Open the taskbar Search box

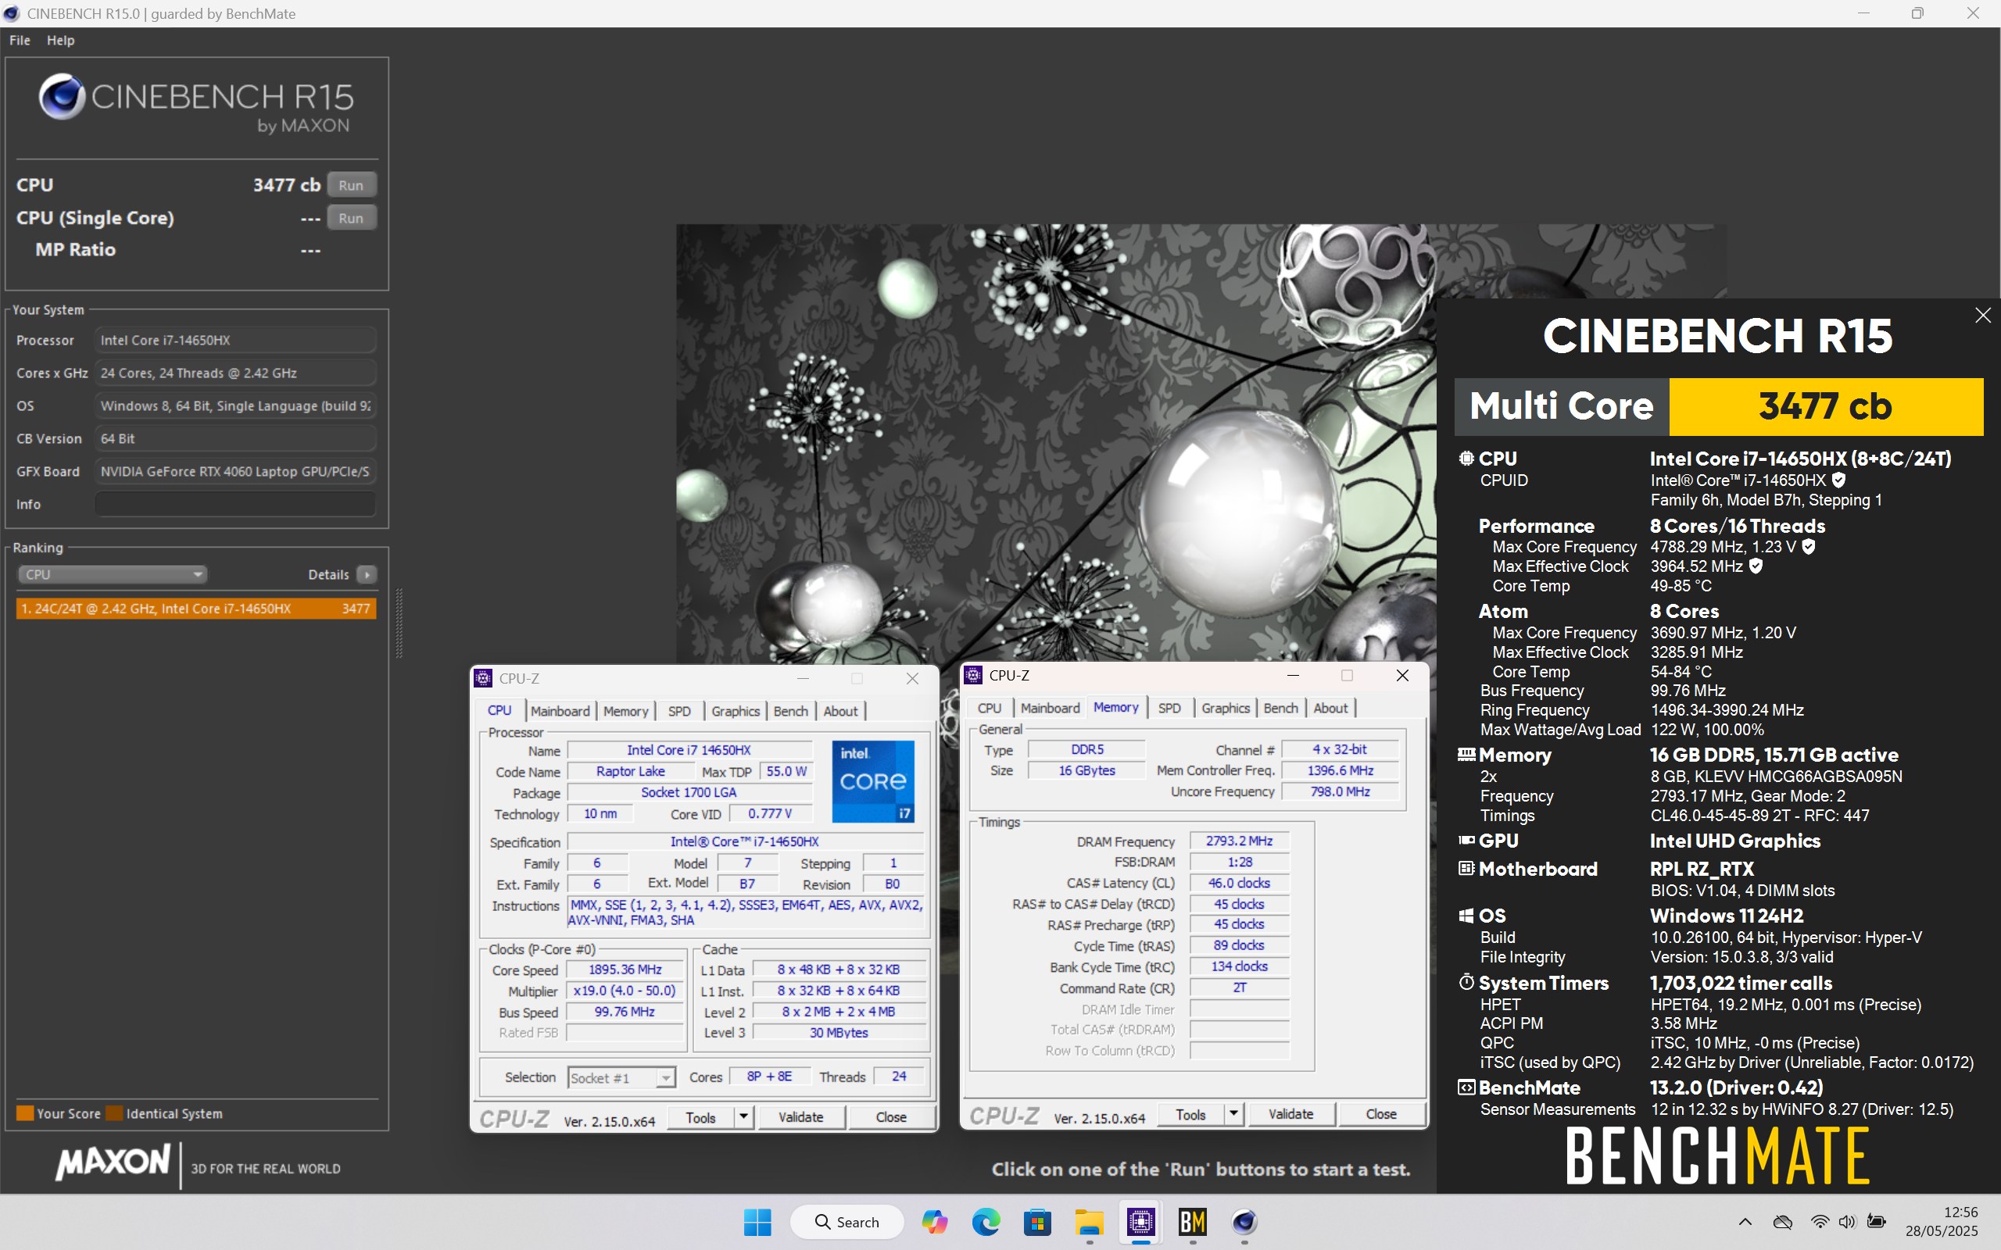point(847,1222)
